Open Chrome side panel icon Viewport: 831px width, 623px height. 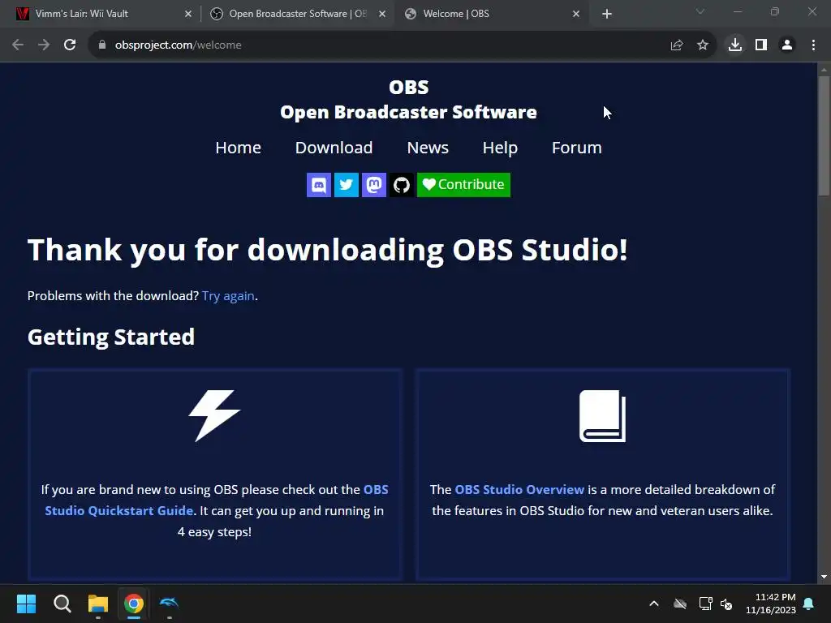coord(761,45)
